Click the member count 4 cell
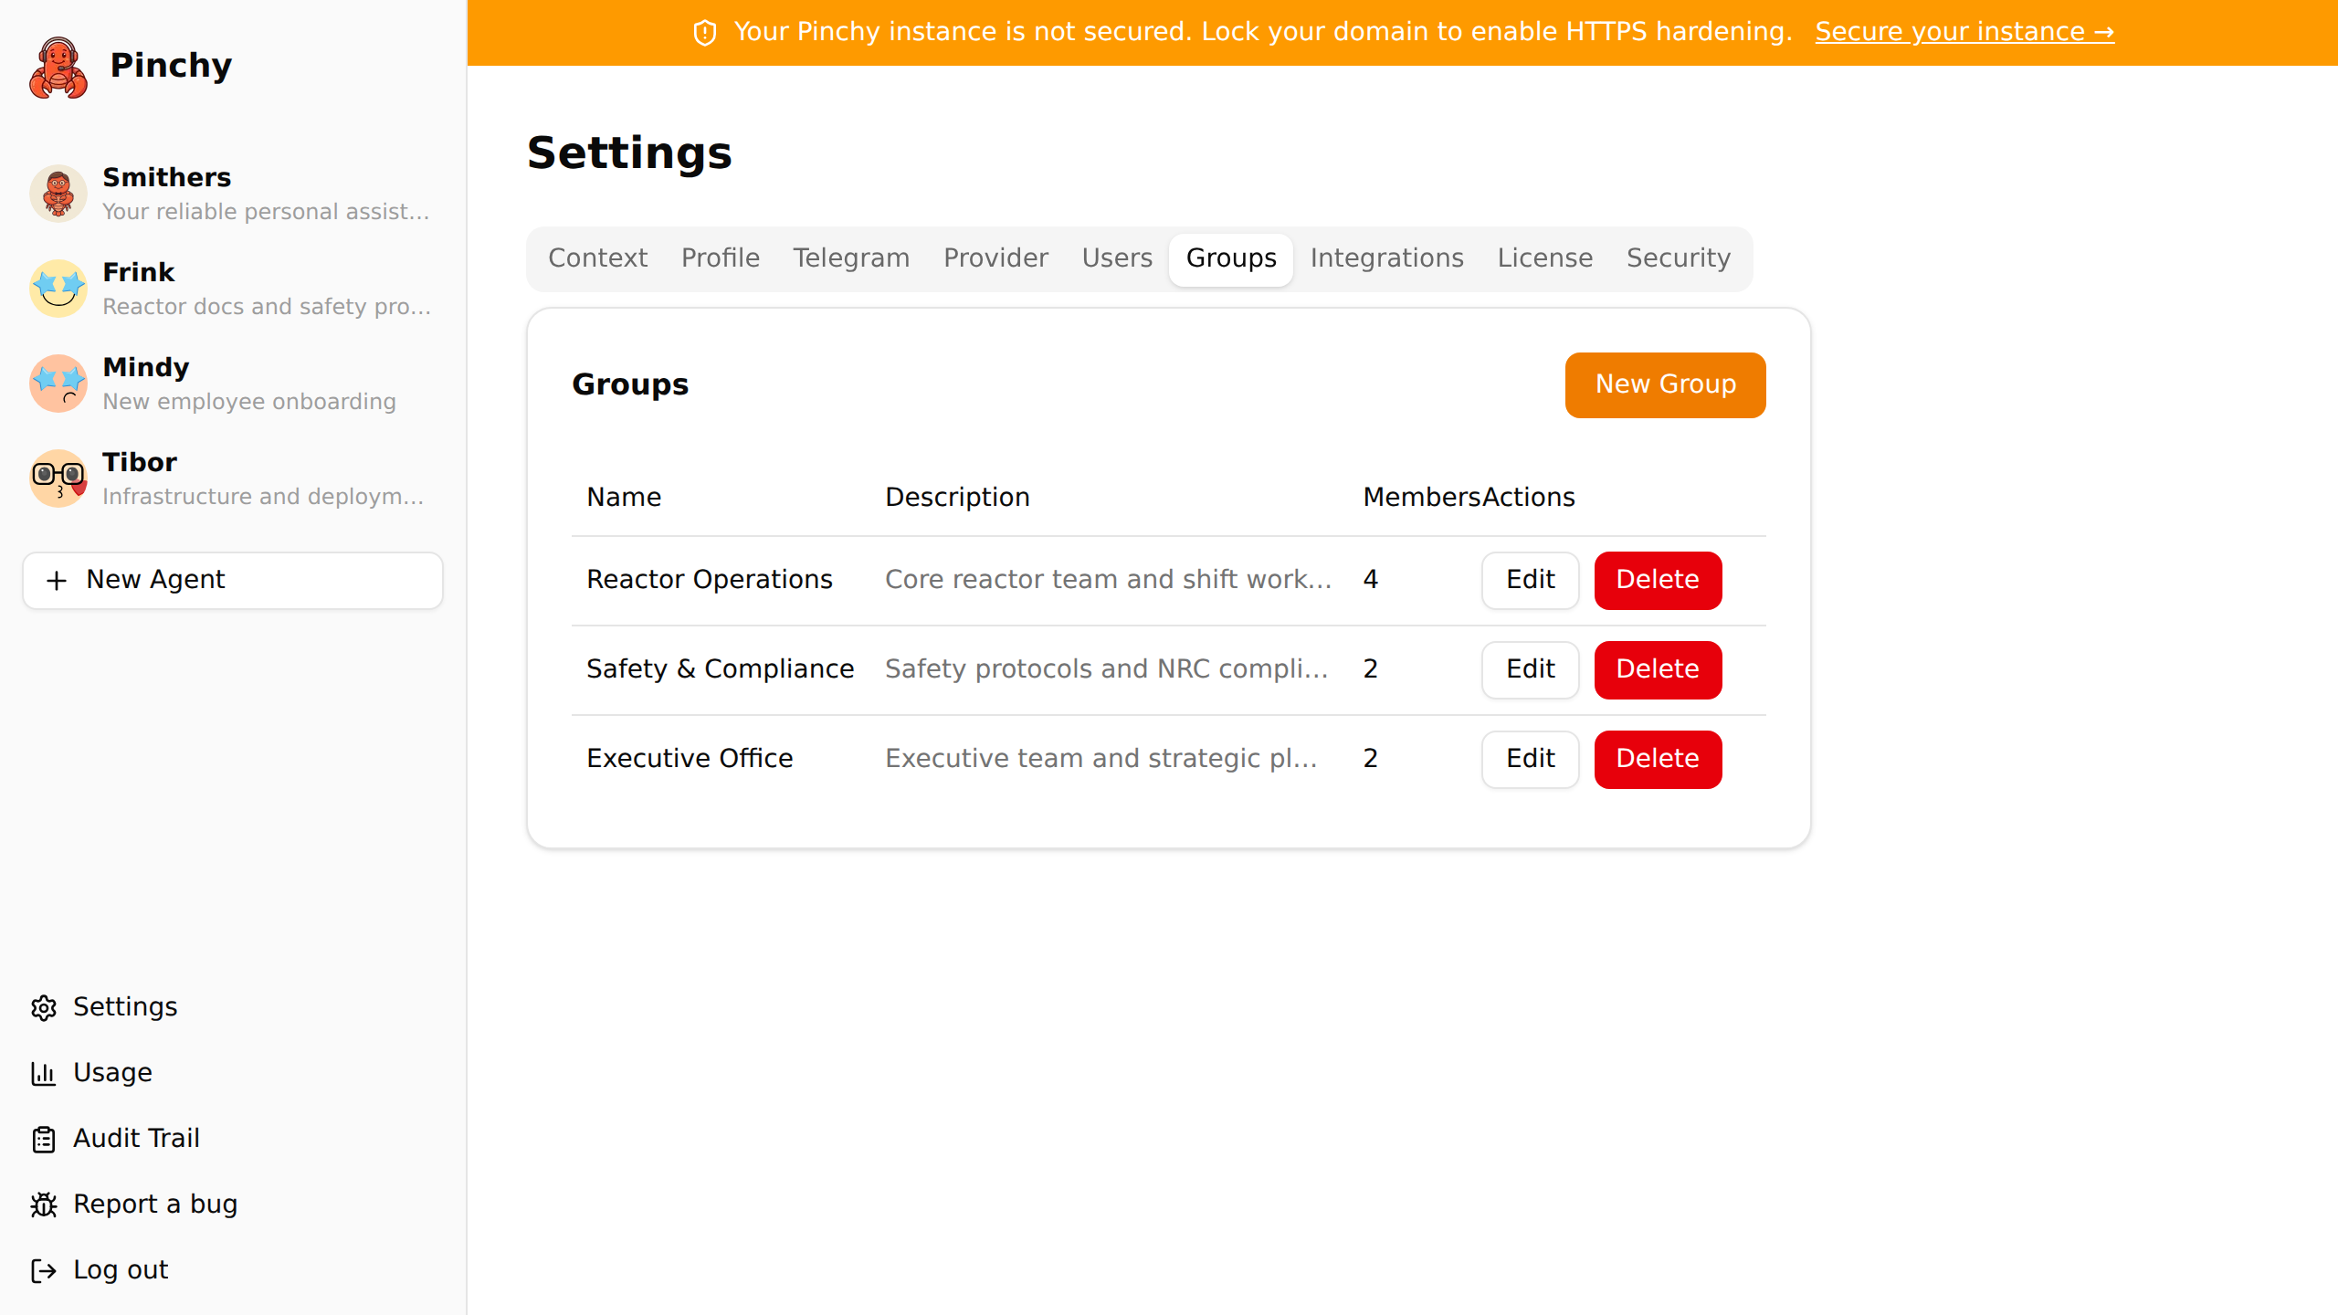The height and width of the screenshot is (1315, 2338). 1370,580
